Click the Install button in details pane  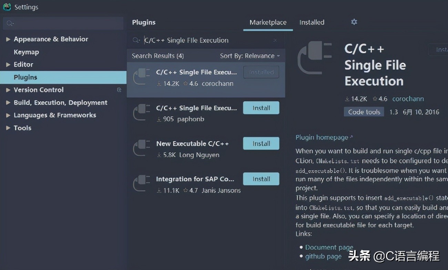pyautogui.click(x=438, y=50)
